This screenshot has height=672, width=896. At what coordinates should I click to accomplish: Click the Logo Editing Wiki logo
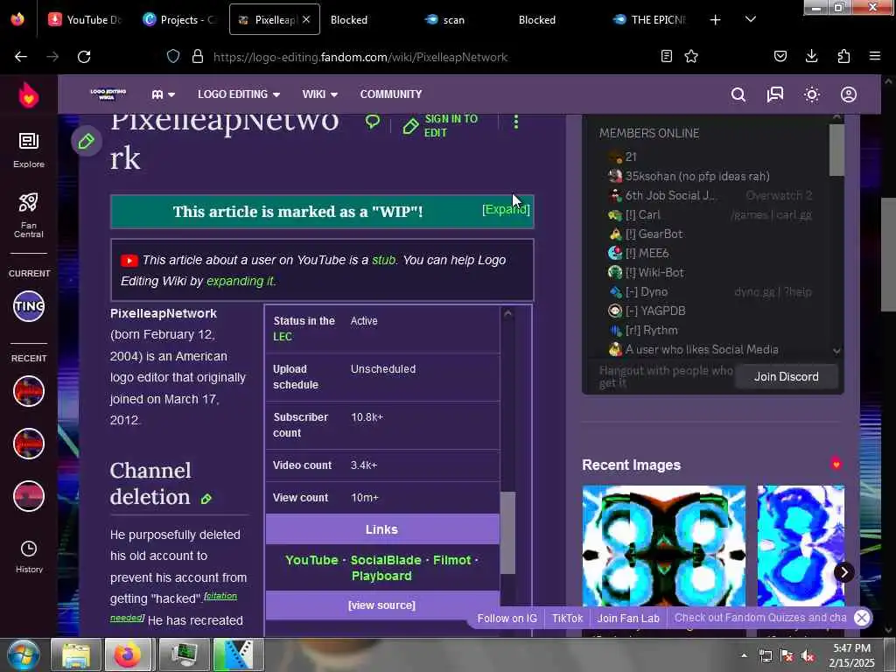[x=108, y=94]
